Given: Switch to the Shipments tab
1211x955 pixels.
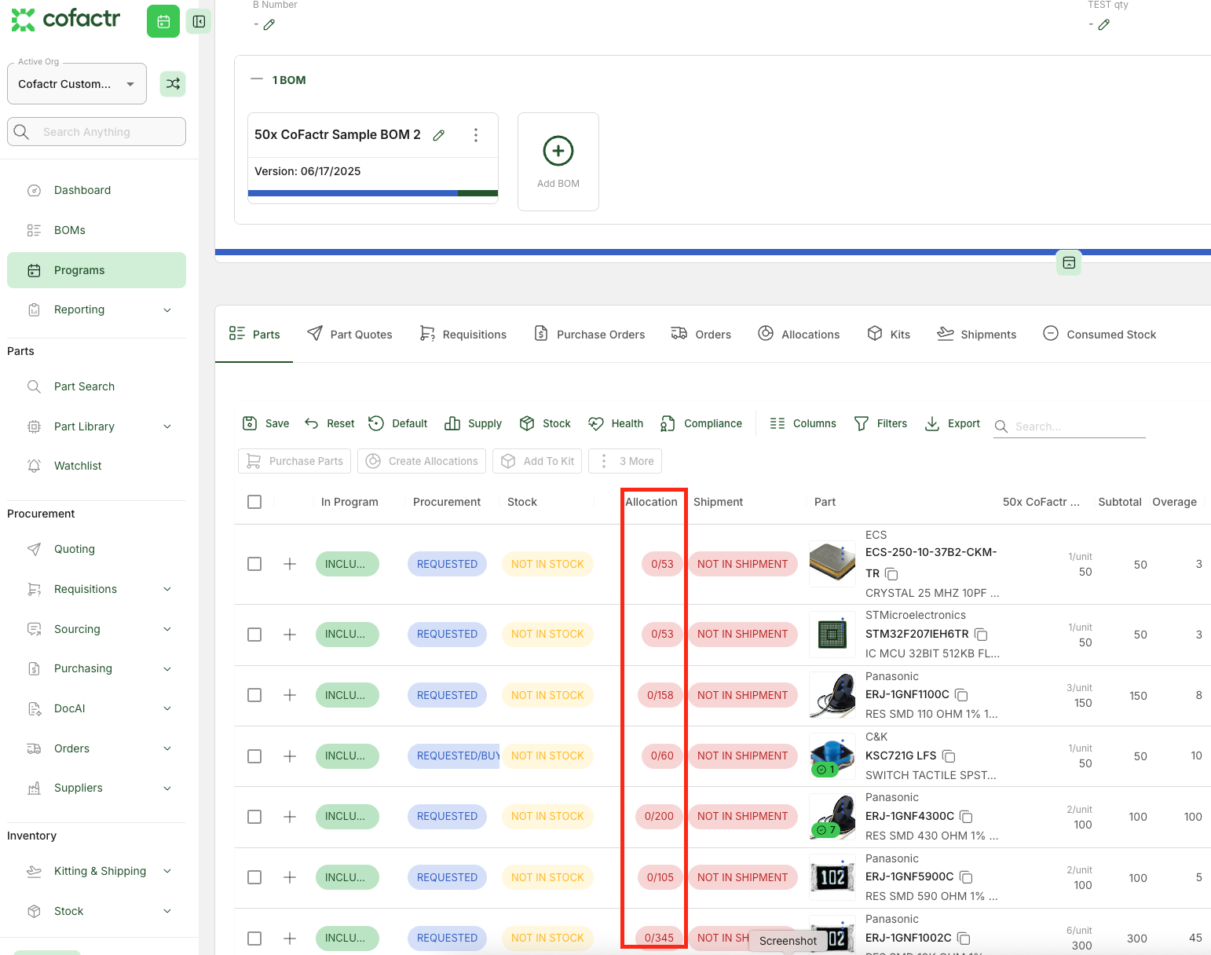Looking at the screenshot, I should tap(976, 335).
